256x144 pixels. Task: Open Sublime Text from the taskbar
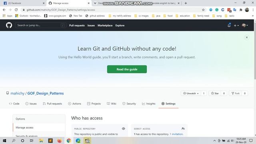coord(50,140)
